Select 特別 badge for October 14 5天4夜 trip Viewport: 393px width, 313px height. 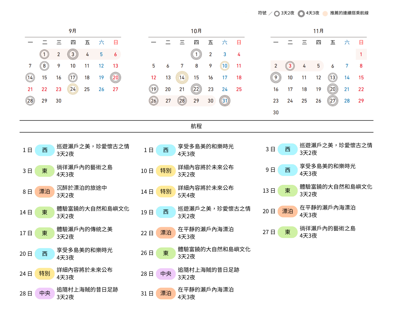tap(166, 192)
